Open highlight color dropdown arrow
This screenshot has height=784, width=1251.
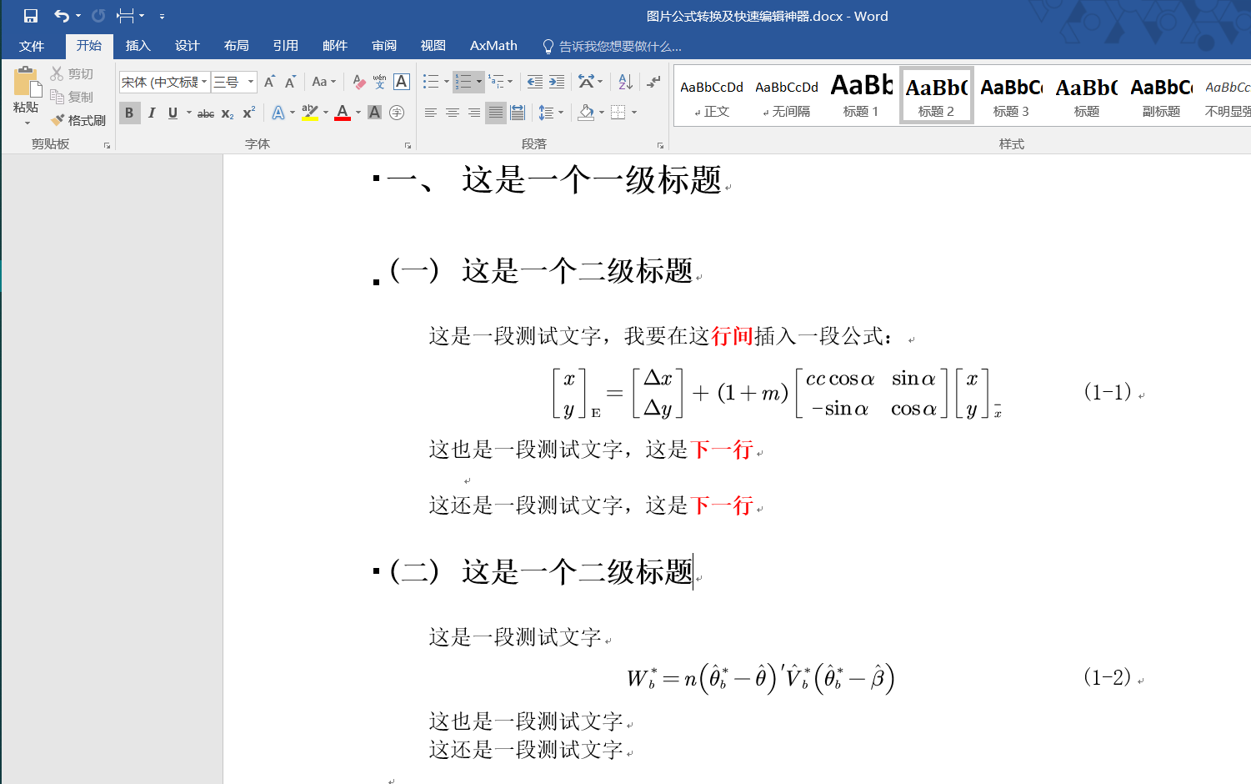(326, 113)
